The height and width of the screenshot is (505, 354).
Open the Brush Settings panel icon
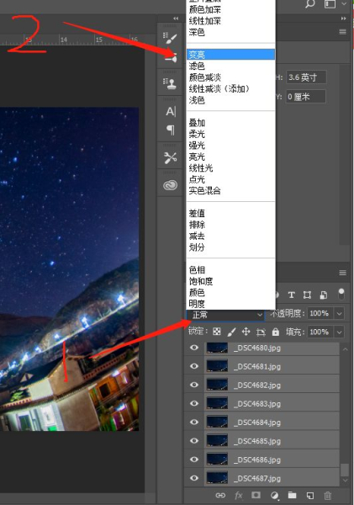tap(170, 38)
